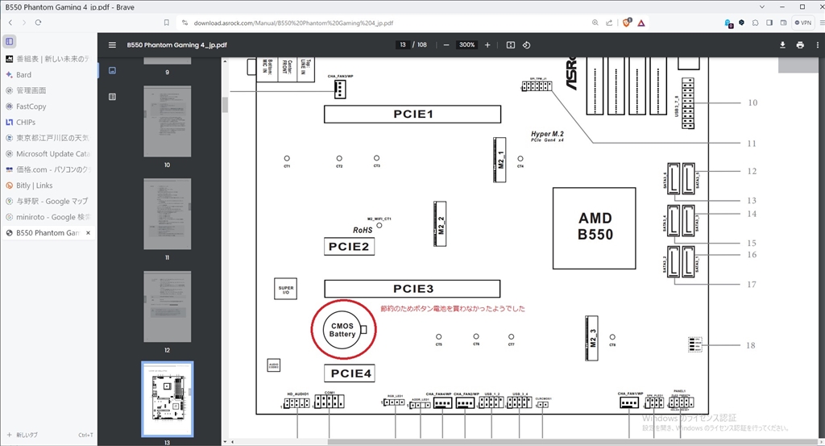
Task: Share this page via the share icon
Action: 609,23
